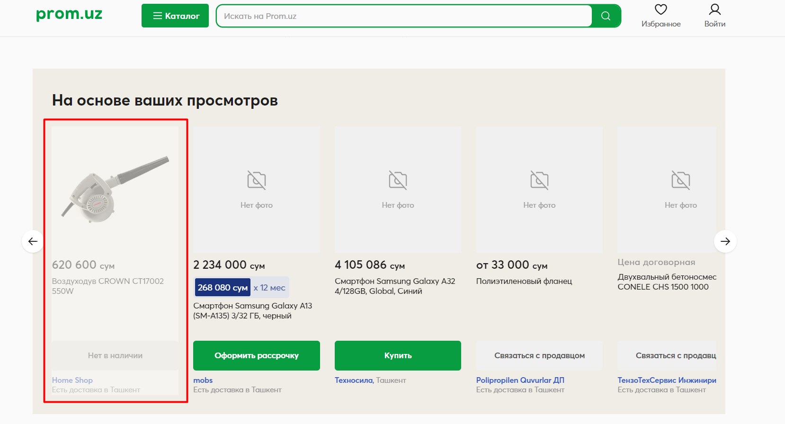Visit the Техносила seller page
The image size is (785, 424).
[x=354, y=380]
